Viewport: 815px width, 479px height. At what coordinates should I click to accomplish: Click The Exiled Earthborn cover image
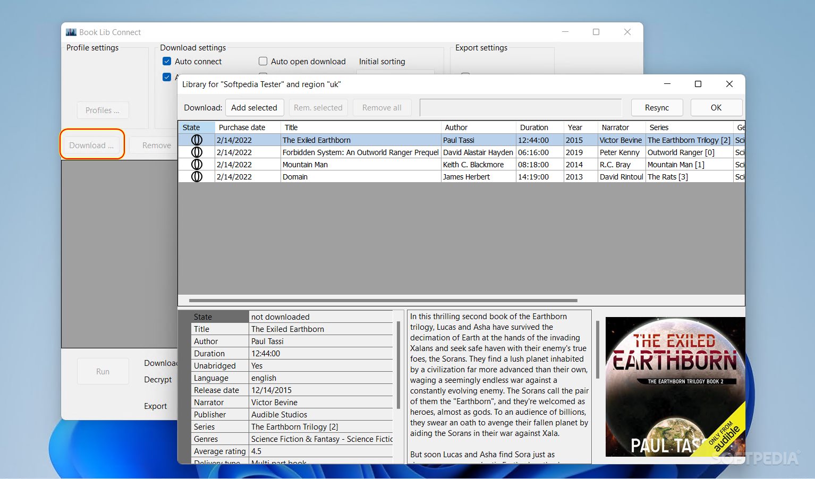(675, 387)
